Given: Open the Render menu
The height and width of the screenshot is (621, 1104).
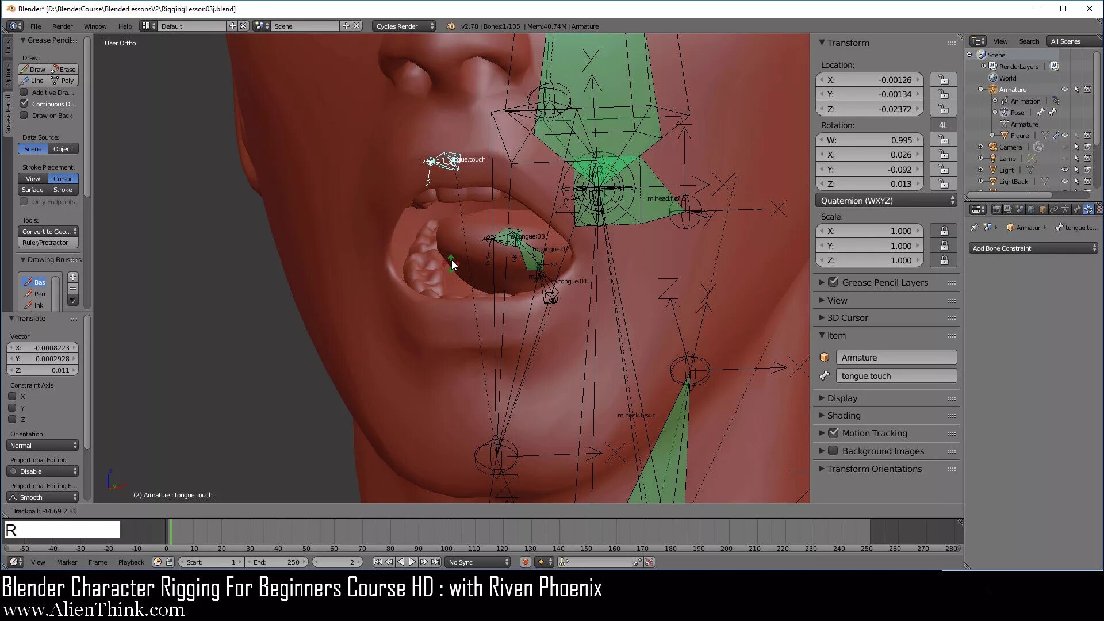Looking at the screenshot, I should tap(62, 26).
